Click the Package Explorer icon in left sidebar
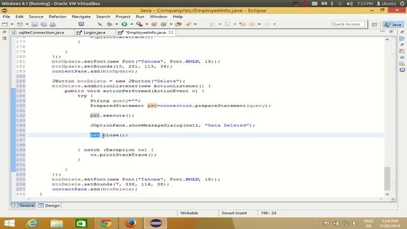 4,38
